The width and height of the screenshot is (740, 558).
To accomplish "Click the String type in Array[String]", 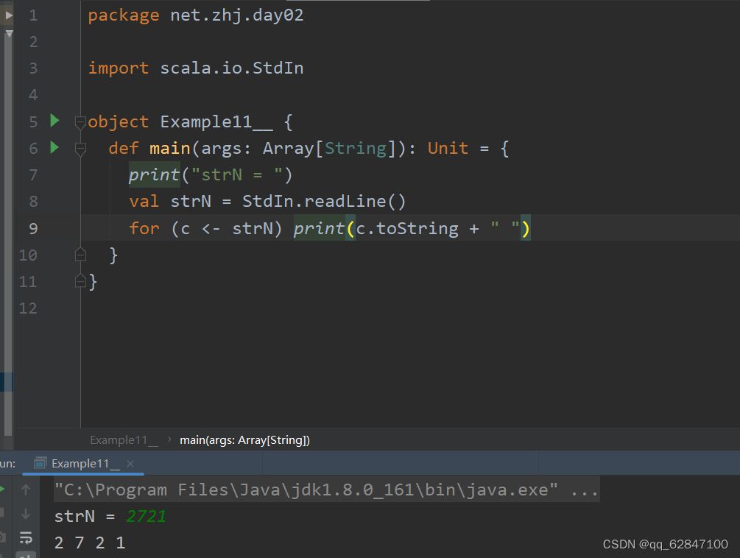I will point(356,149).
